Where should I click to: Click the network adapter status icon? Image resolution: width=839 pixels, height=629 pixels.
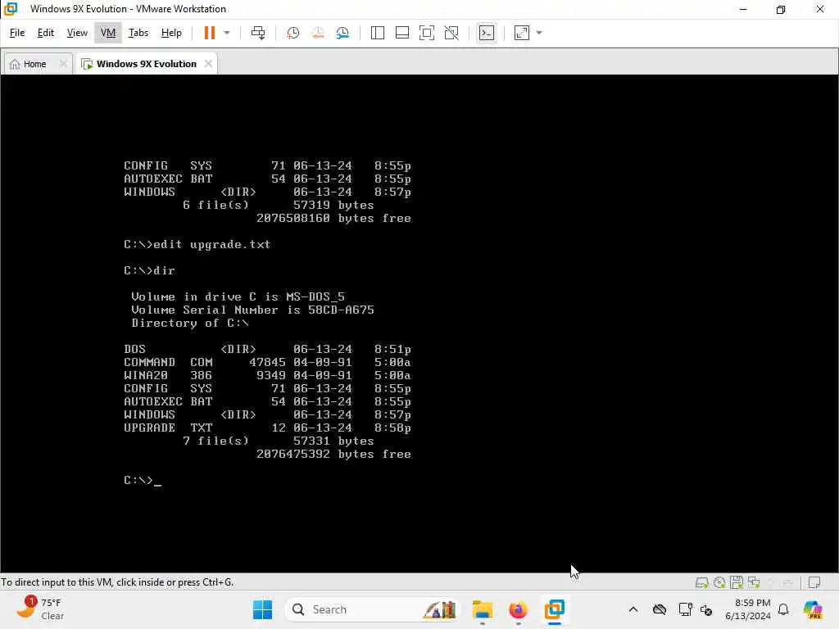pyautogui.click(x=754, y=582)
